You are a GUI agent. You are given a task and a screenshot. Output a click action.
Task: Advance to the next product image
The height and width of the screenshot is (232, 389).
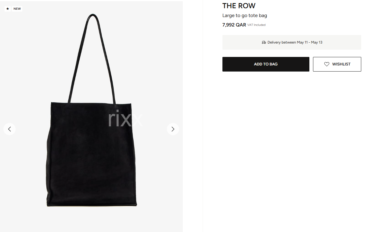[173, 129]
